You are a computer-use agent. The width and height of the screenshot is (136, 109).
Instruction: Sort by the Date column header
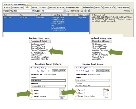pyautogui.click(x=11, y=15)
